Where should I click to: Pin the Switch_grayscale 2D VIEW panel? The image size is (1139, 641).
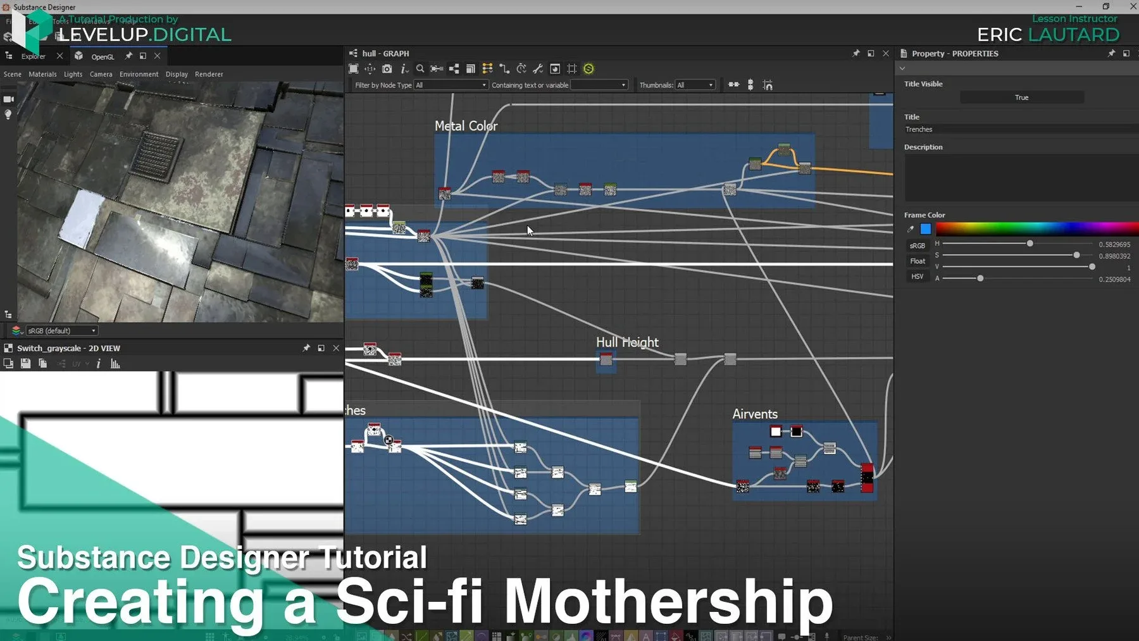(x=306, y=348)
